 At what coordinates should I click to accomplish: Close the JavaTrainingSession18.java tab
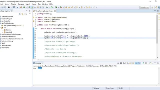pyautogui.click(x=55, y=11)
